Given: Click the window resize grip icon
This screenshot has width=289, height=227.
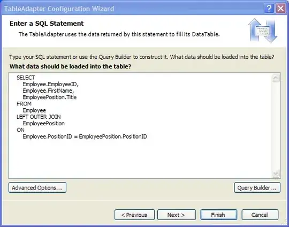Looking at the screenshot, I should [x=285, y=222].
